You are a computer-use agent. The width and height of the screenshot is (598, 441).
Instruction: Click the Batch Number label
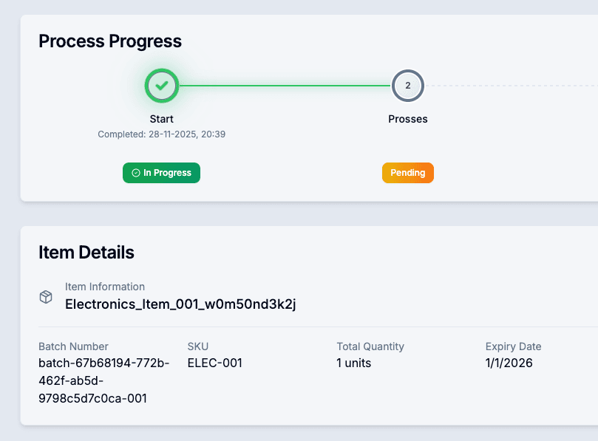pyautogui.click(x=73, y=346)
